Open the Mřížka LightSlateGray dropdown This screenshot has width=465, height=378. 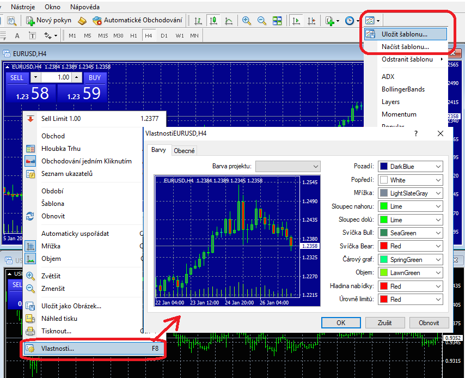(x=411, y=193)
